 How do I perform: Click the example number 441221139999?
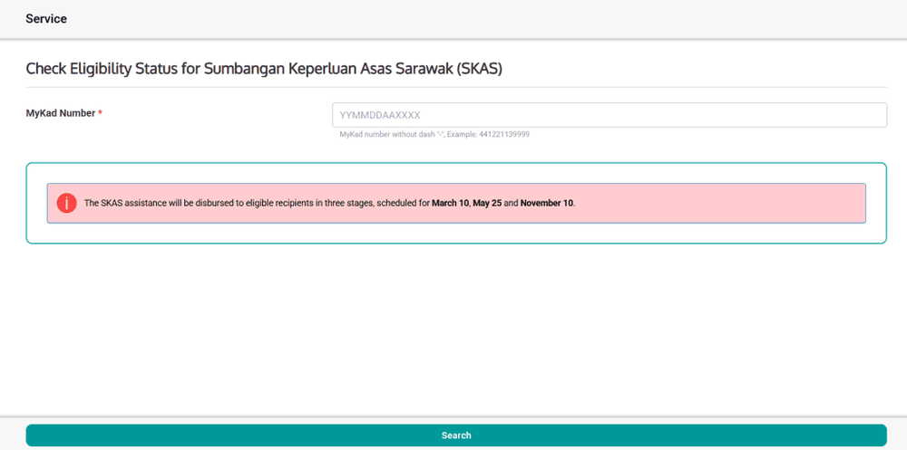point(504,134)
